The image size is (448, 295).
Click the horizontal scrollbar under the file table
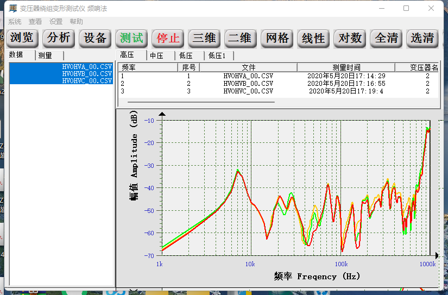198,101
